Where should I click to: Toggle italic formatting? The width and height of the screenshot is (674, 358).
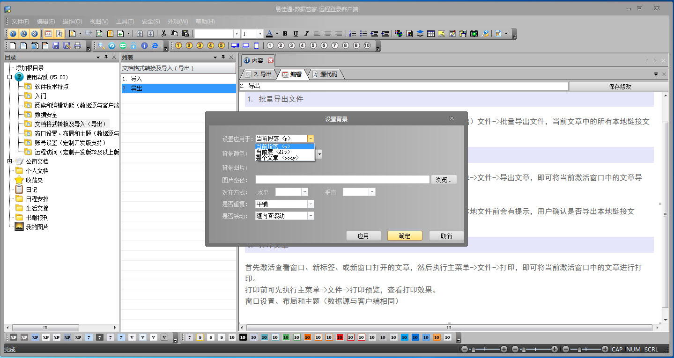306,34
